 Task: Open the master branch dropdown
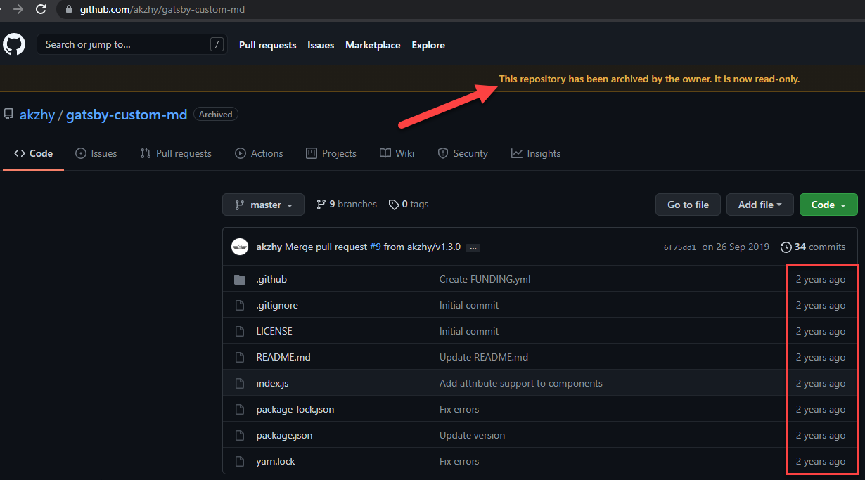click(x=263, y=205)
